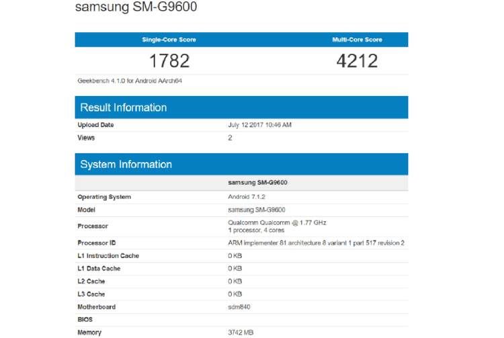Click the System Information section header
Viewport: 504px width, 338px height.
tap(126, 165)
